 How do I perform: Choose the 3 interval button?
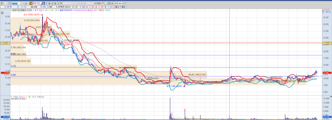(67, 3)
